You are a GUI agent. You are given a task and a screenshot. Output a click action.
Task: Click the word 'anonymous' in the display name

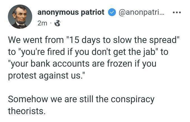point(58,13)
